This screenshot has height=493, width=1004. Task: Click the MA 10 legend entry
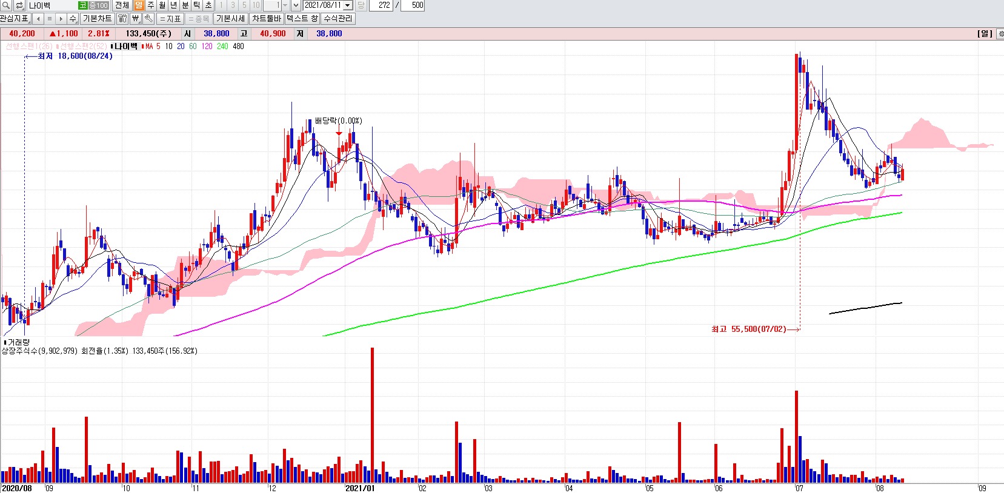[x=168, y=46]
